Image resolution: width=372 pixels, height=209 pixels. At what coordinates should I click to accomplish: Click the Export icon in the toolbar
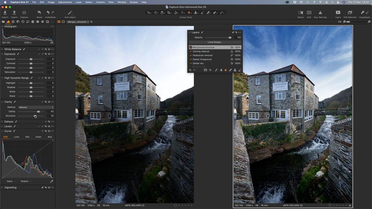click(x=14, y=12)
